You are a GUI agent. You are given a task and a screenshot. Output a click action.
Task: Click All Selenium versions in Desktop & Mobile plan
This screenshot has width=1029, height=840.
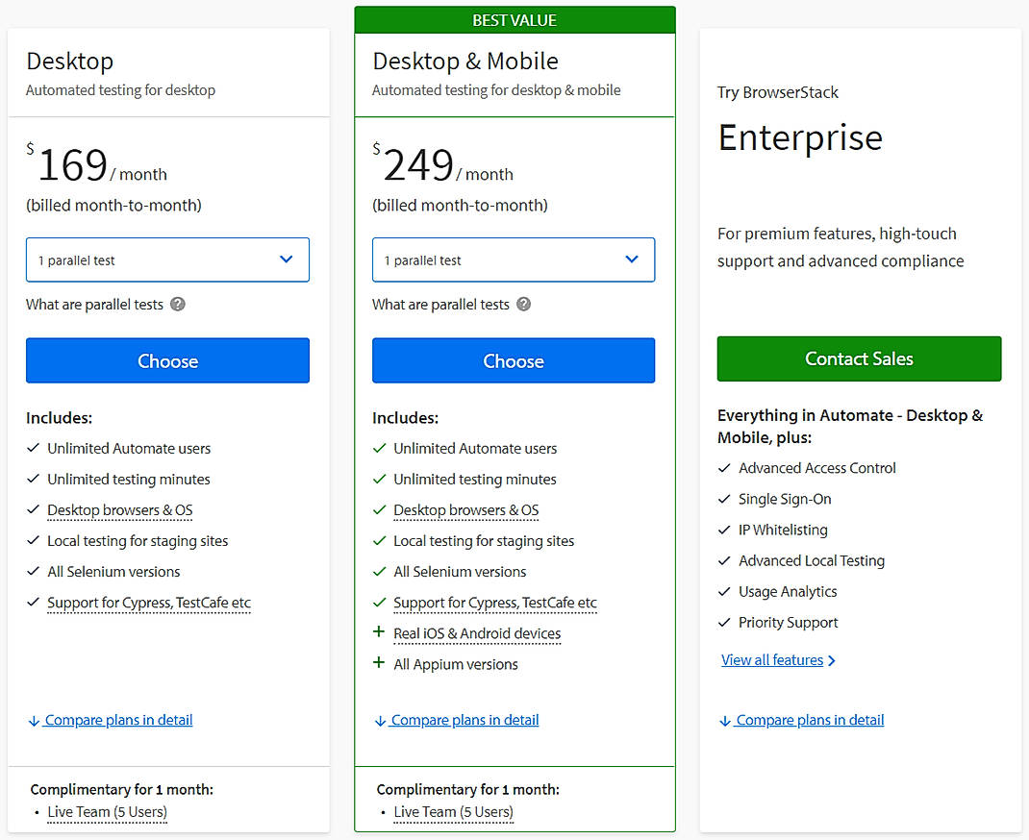click(x=460, y=572)
